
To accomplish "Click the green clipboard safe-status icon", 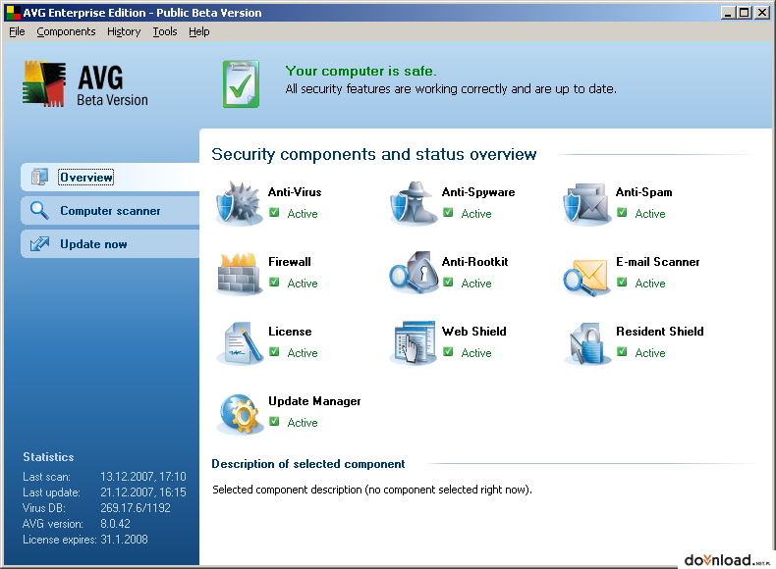I will (241, 84).
